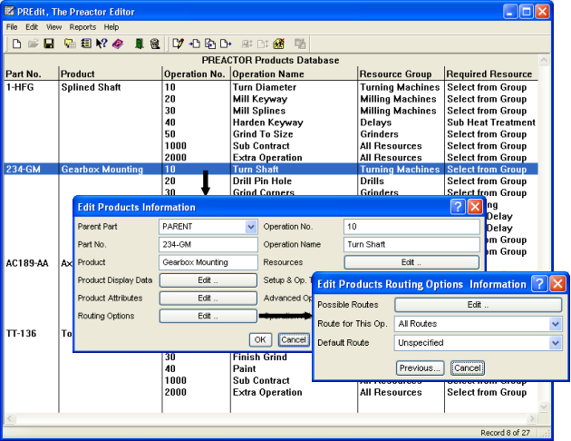Click the New document toolbar icon
Image resolution: width=571 pixels, height=441 pixels.
(16, 44)
